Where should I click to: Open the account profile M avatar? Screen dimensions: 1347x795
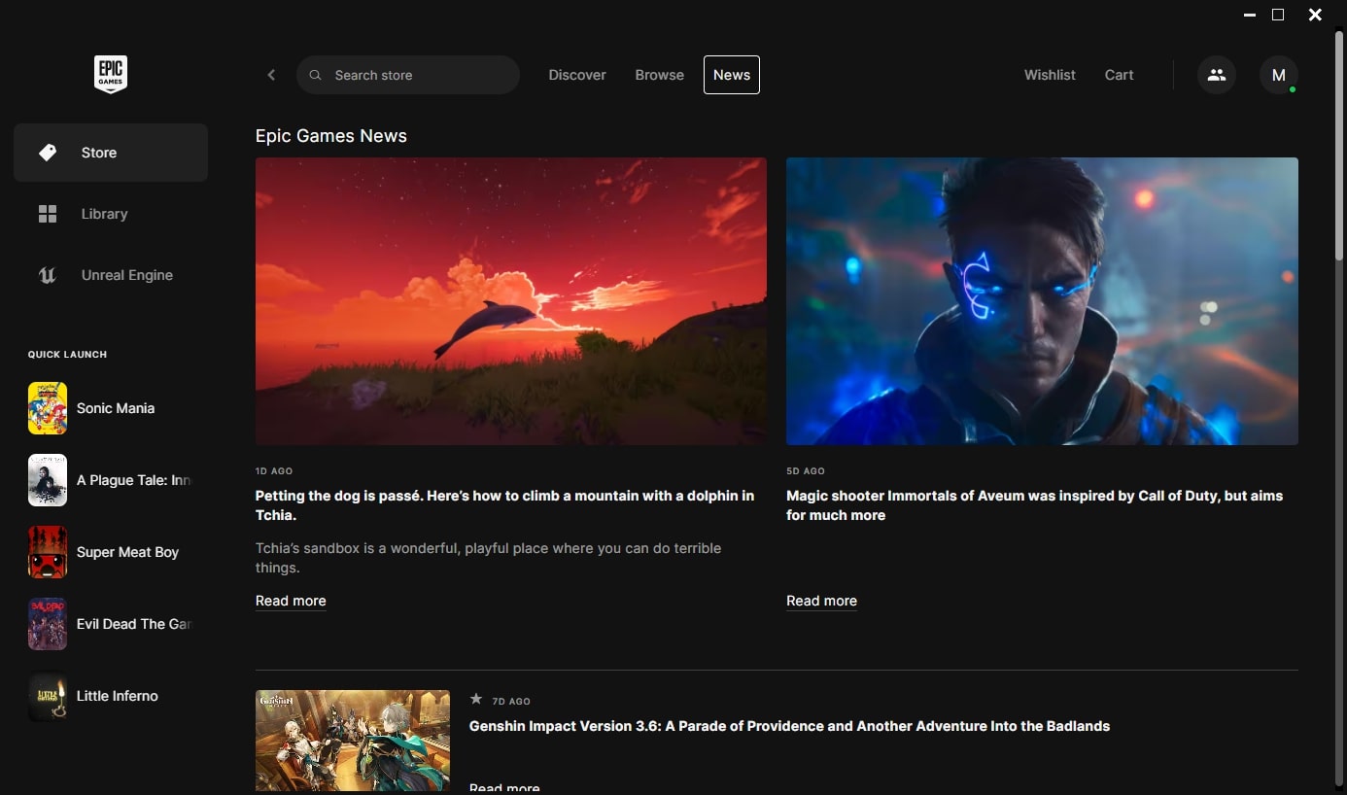(1279, 75)
